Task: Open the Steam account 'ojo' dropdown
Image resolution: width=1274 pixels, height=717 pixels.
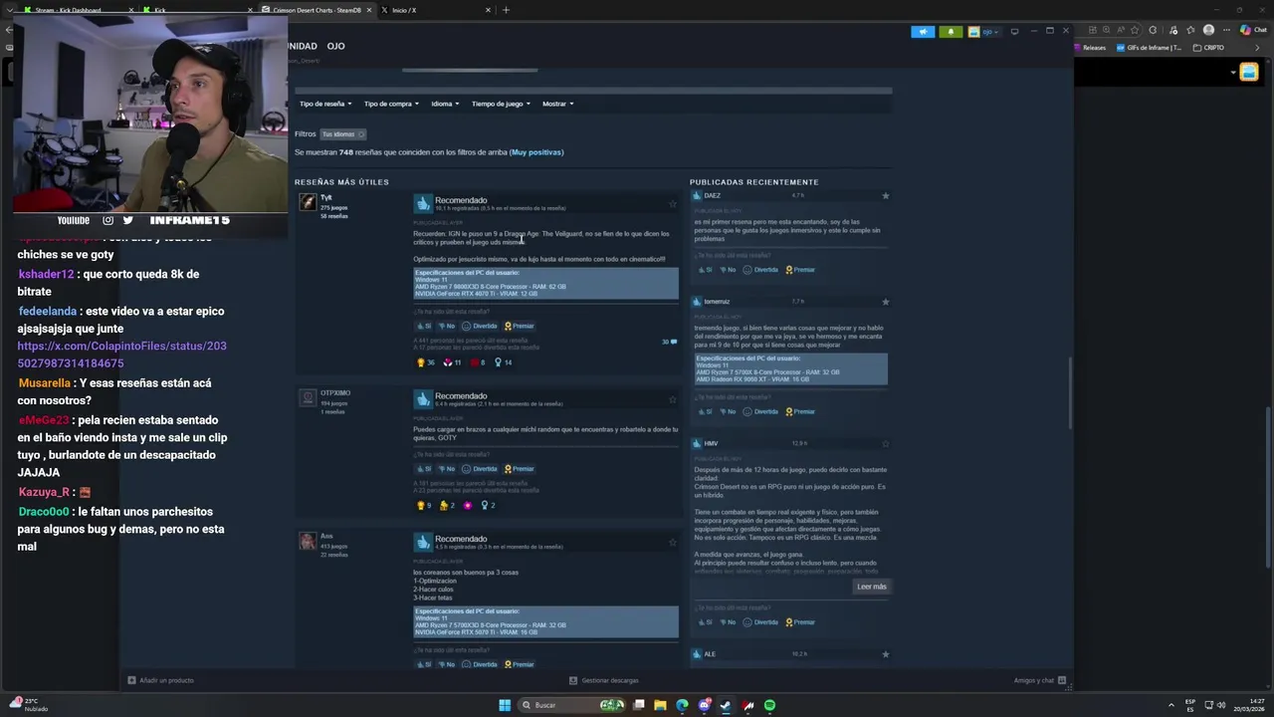Action: click(982, 32)
